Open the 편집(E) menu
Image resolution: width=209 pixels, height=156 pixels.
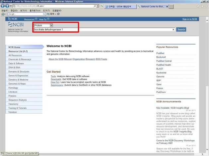(x=14, y=11)
